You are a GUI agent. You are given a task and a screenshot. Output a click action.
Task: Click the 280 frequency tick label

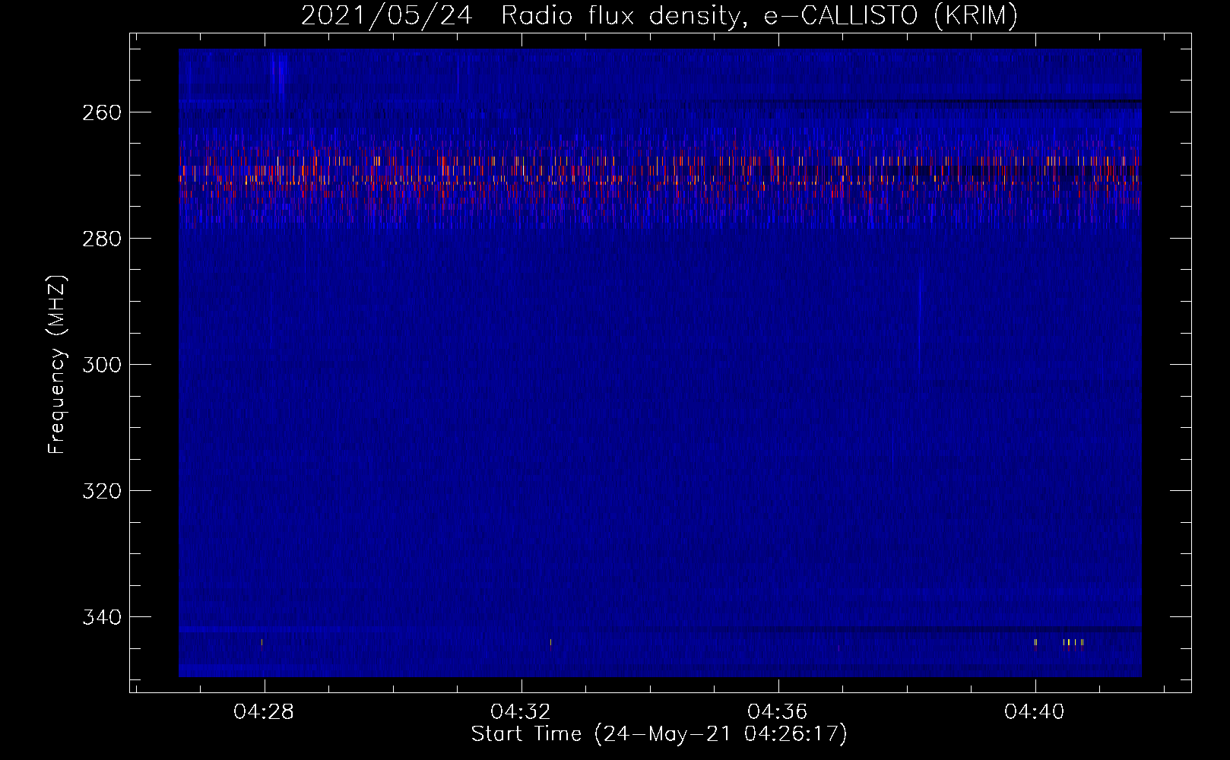coord(101,239)
